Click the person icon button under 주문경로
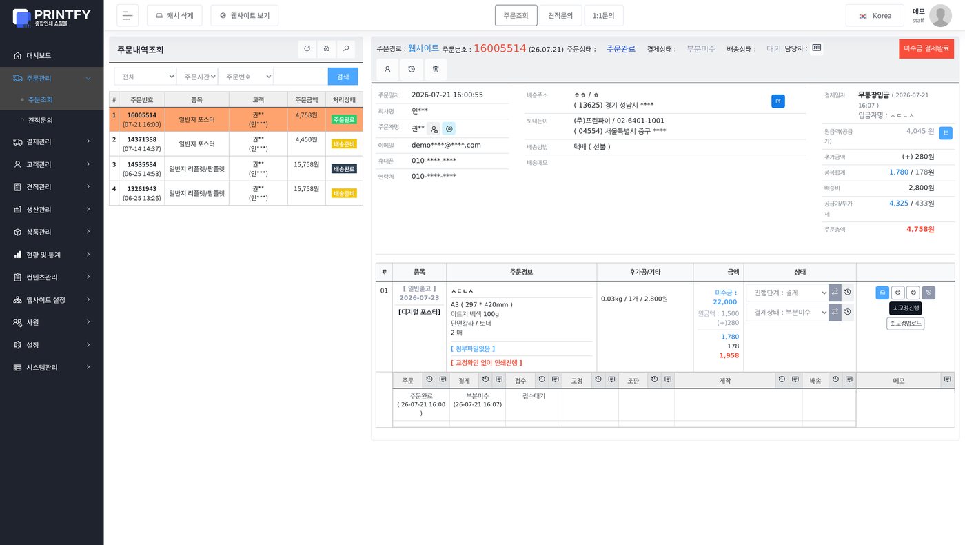The image size is (965, 545). [x=387, y=69]
